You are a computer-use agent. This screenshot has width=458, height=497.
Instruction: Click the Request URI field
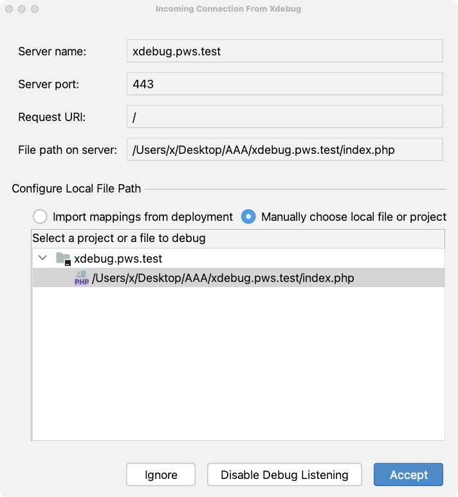point(285,117)
